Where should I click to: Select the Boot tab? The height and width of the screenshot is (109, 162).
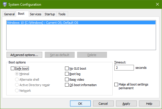click(x=22, y=14)
